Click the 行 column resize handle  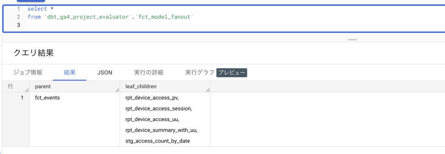coord(27,90)
